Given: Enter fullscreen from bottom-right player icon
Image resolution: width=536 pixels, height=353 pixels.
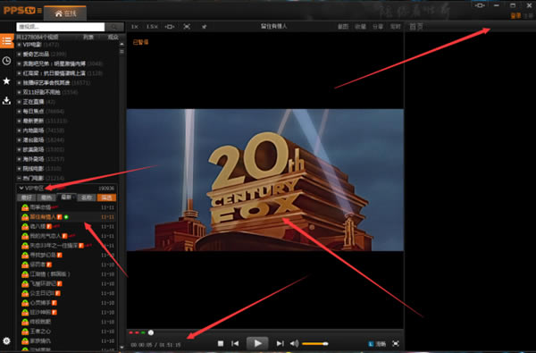Looking at the screenshot, I should (x=396, y=344).
